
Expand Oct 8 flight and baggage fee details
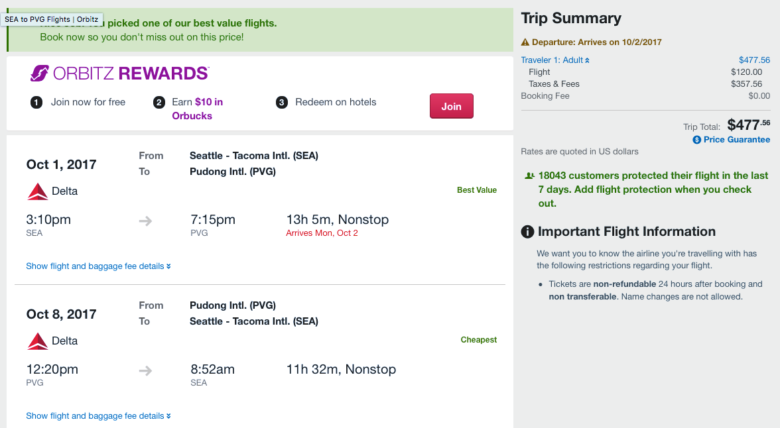98,416
